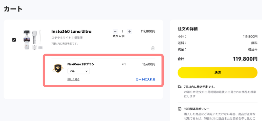The width and height of the screenshot is (262, 121).
Task: Click the yellow 決済 checkout button
Action: point(217,73)
